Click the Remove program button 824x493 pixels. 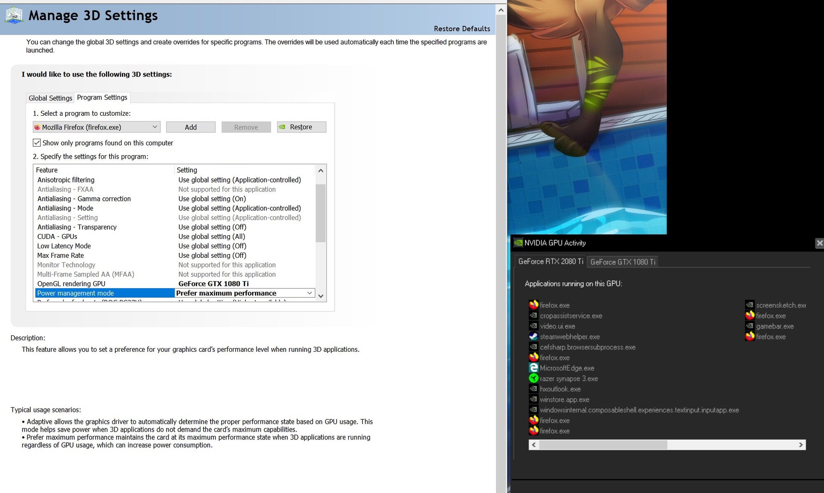[246, 127]
